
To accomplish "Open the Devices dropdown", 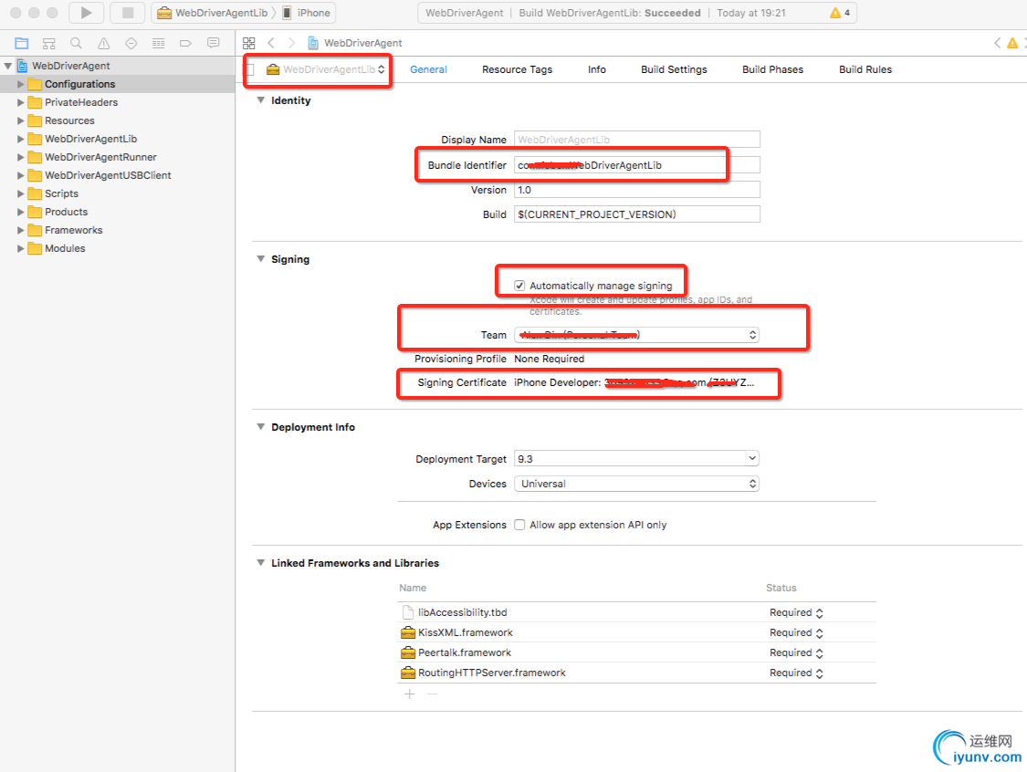I will [636, 484].
